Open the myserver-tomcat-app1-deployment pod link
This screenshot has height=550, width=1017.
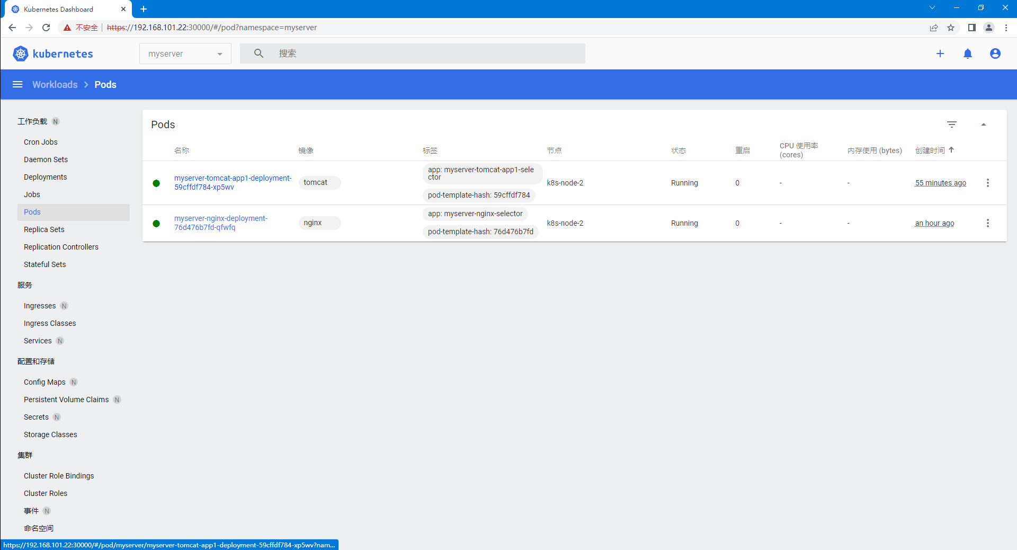(233, 183)
